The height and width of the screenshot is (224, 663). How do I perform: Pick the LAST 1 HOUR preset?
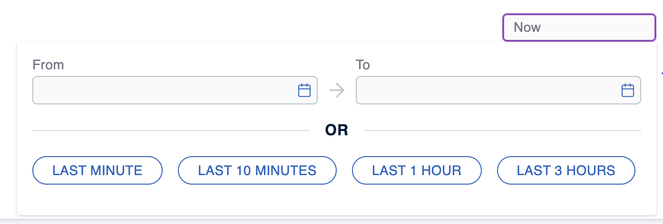(417, 170)
